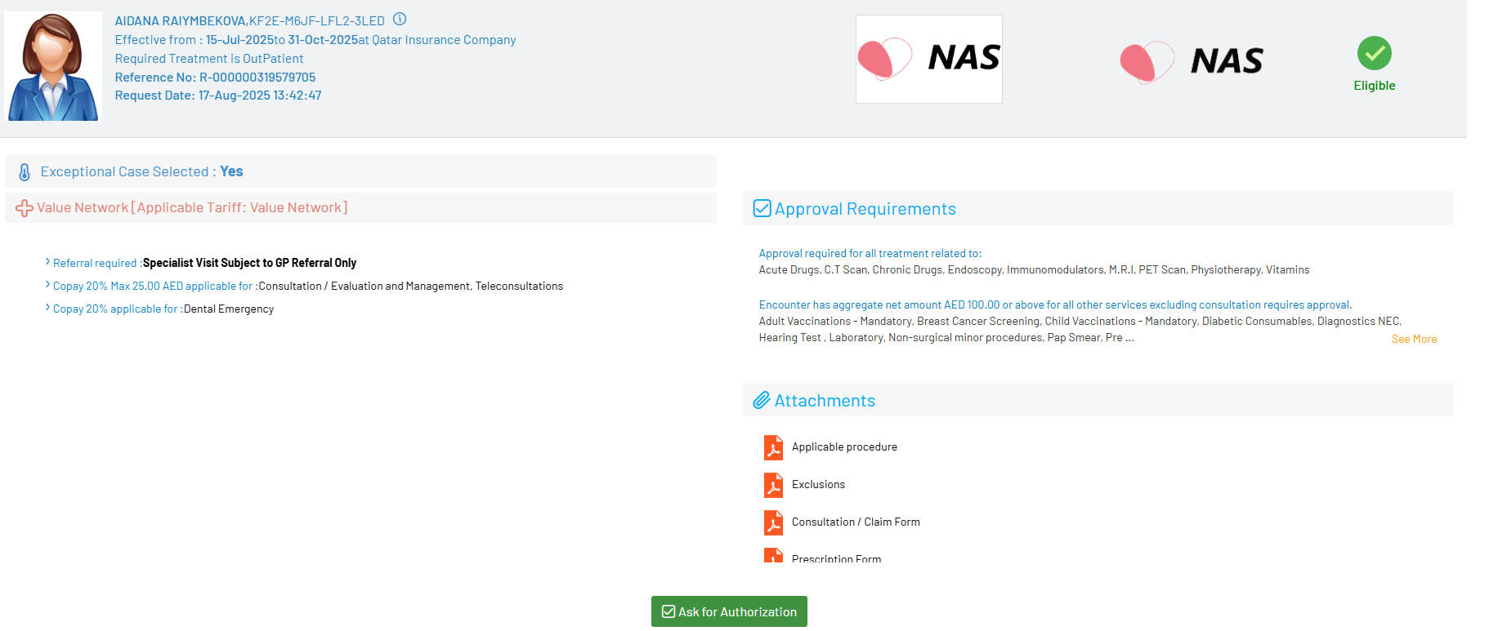Click the Attachments paperclip icon

pyautogui.click(x=762, y=401)
